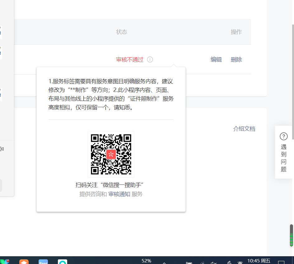Click the video icon in left sidebar
Image resolution: width=294 pixels, height=264 pixels.
(2, 149)
